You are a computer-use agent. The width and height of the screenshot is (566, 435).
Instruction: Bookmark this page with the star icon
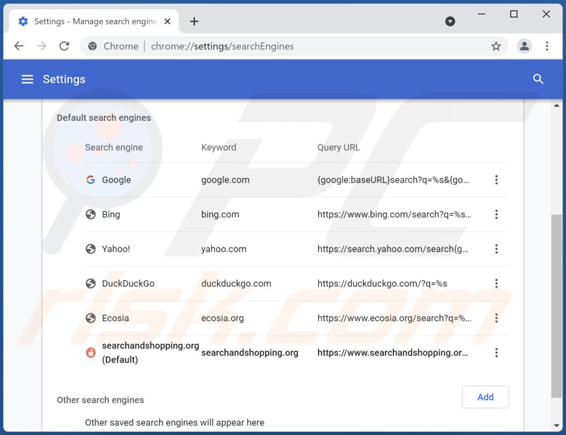(496, 46)
